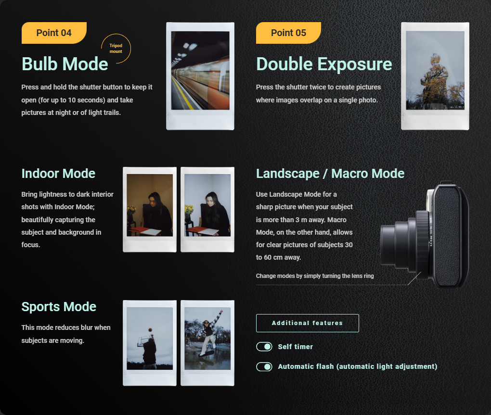Select the brighter indoor portrait photo
Image resolution: width=491 pixels, height=415 pixels.
tap(207, 209)
